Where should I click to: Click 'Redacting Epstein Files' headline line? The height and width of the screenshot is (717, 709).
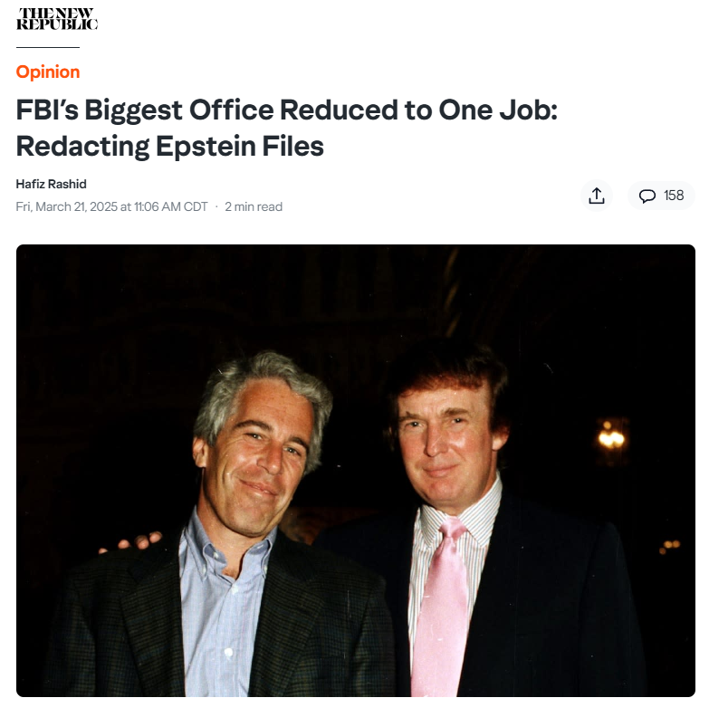tap(169, 147)
